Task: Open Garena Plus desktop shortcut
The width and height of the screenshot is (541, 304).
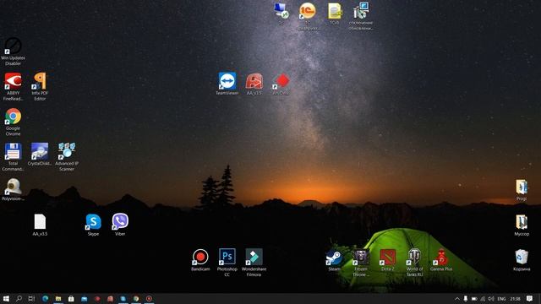Action: click(441, 260)
